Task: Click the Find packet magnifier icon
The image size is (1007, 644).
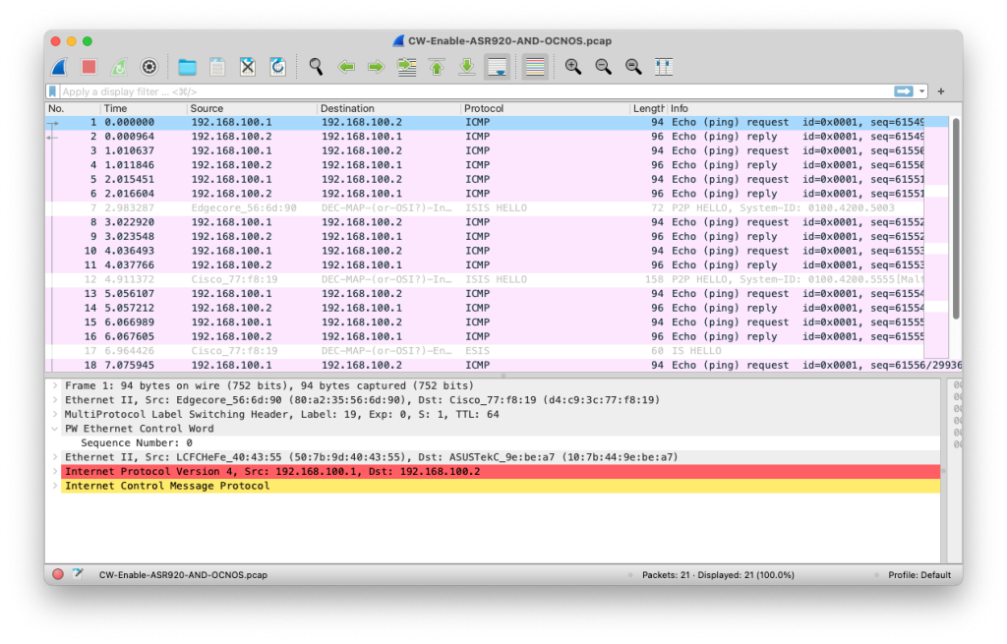Action: (x=316, y=67)
